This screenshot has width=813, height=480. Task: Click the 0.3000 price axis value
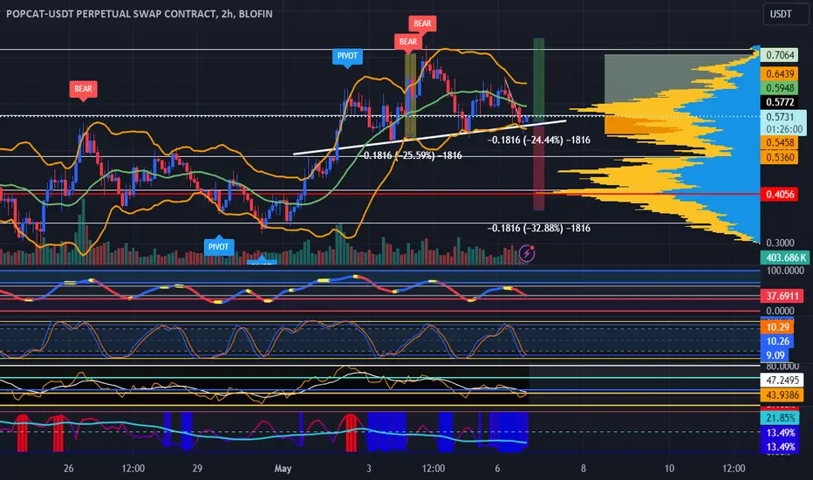(x=780, y=243)
